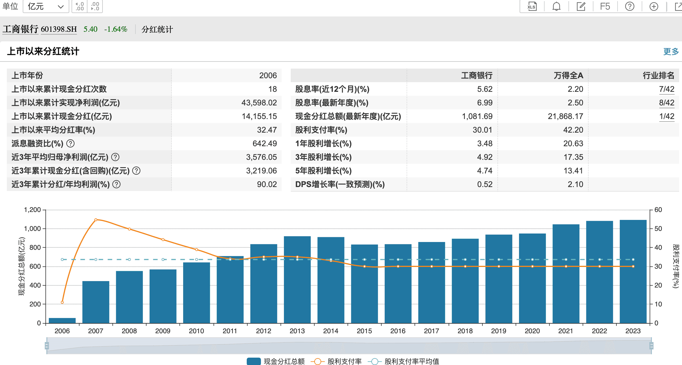Screen dimensions: 682x365
Task: Click the 2023 dividend bar
Action: point(633,271)
